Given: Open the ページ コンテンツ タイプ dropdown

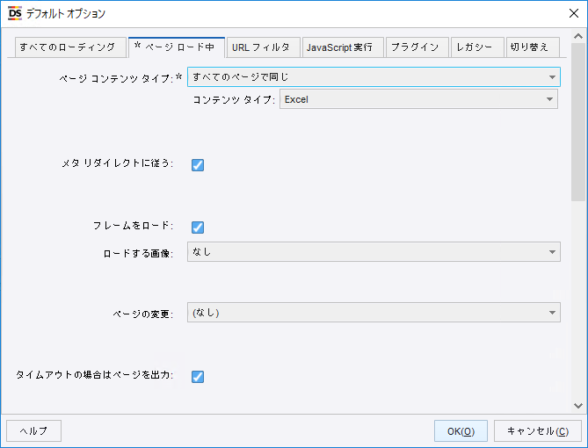Looking at the screenshot, I should 374,76.
